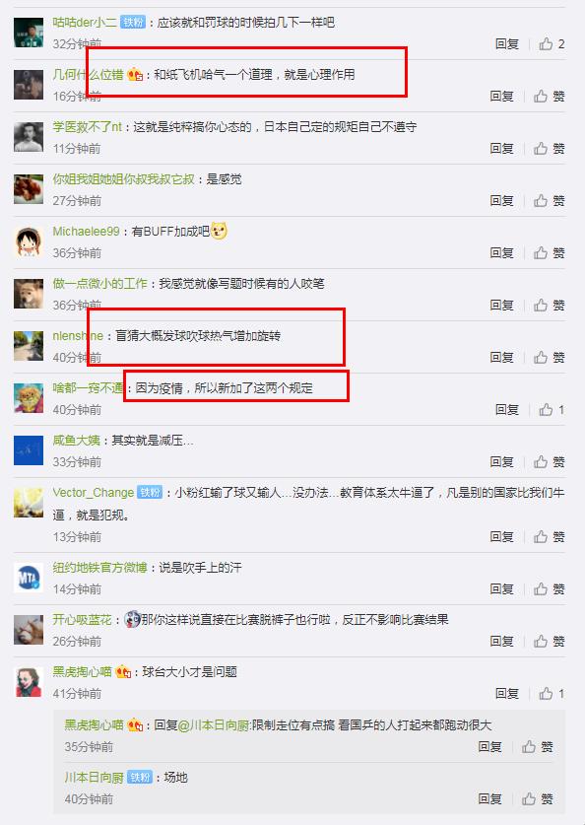The image size is (585, 825).
Task: Reply to 咸鱼大姨's comment
Action: tap(501, 462)
